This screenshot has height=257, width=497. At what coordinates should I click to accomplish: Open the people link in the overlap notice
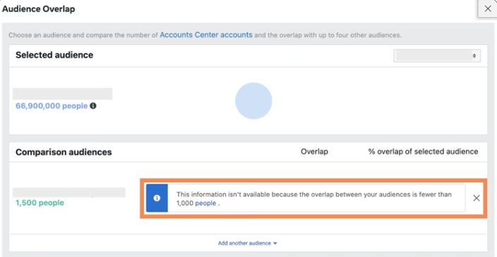point(205,203)
